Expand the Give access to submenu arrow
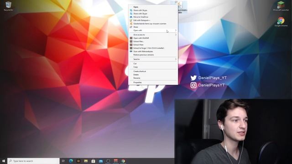Image resolution: width=292 pixels, height=164 pixels. pos(176,35)
